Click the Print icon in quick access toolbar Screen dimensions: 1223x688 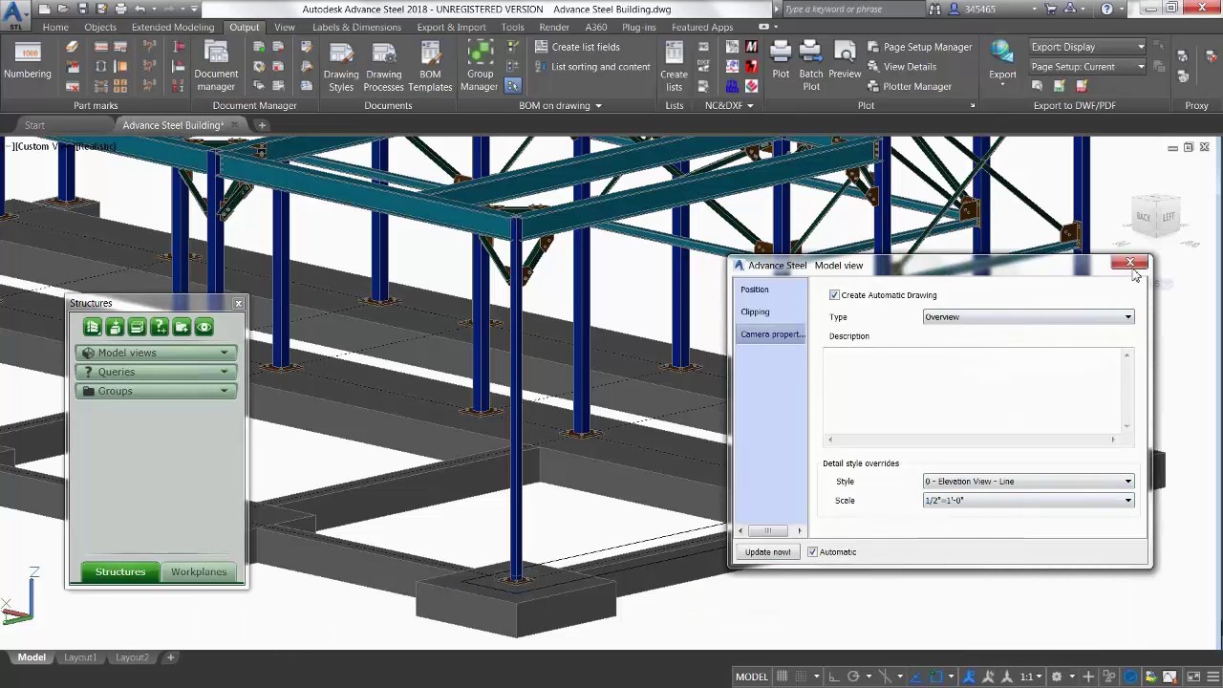120,9
